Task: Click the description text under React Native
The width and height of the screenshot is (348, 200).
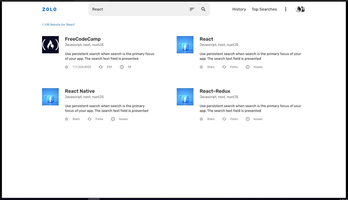Action: (x=106, y=108)
